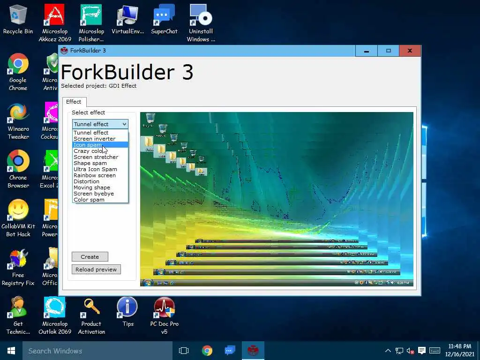Open Microslop Outlok 2069 desktop icon
Image resolution: width=480 pixels, height=360 pixels.
[55, 315]
